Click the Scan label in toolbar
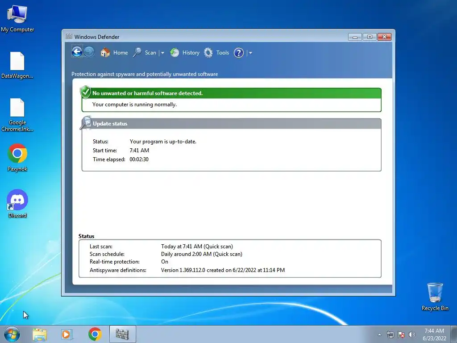Image resolution: width=457 pixels, height=343 pixels. coord(150,53)
